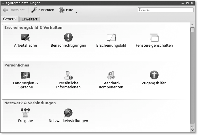Open the Arbeitsfläche settings icon
The image size is (198, 135).
[x=25, y=37]
